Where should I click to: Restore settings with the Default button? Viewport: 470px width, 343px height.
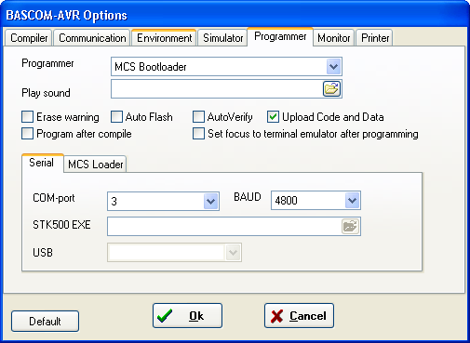45,322
